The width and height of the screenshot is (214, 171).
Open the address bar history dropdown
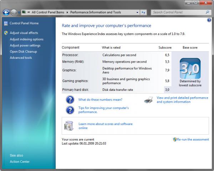(x=137, y=12)
